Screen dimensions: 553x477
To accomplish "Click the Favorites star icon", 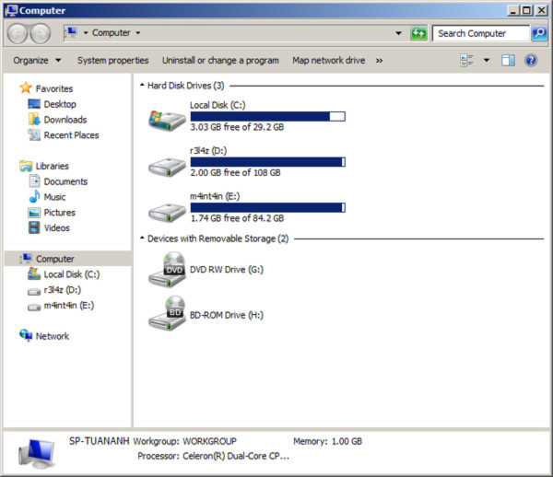I will 26,87.
